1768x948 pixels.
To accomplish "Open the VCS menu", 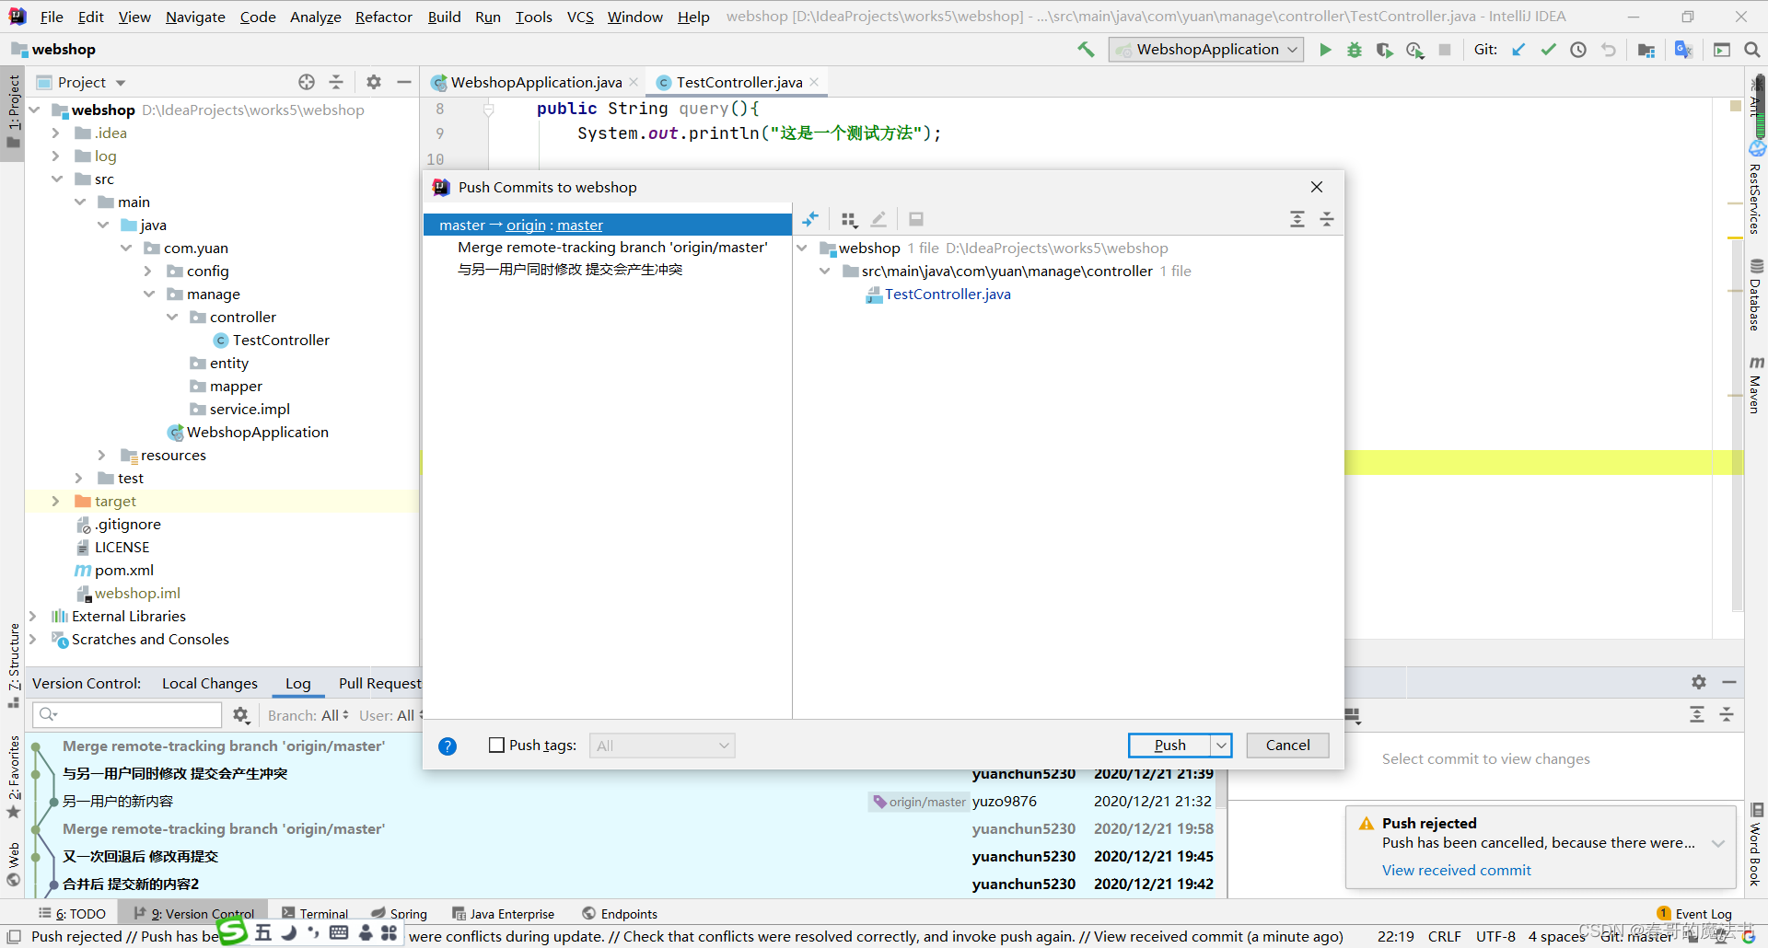I will coord(580,17).
